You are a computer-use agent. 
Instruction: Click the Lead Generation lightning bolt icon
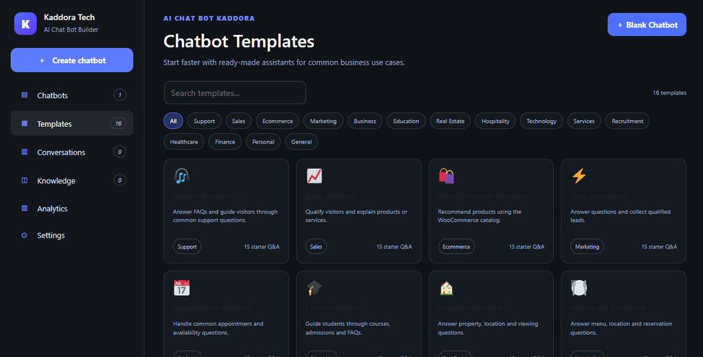[x=579, y=176]
